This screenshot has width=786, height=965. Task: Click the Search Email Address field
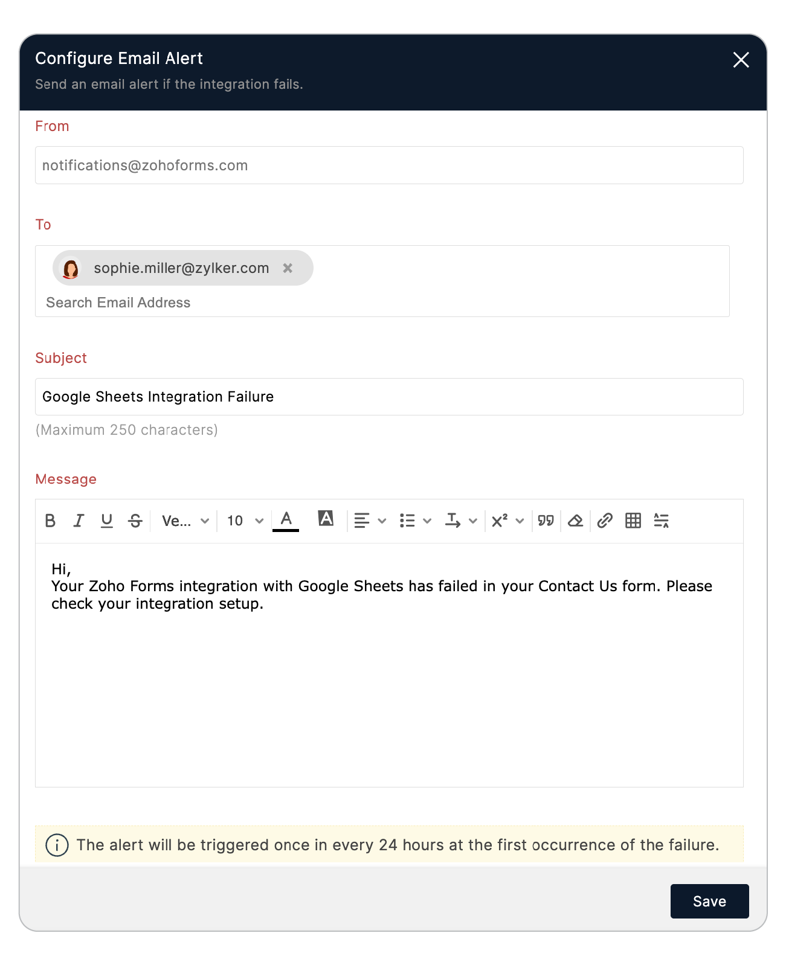pos(118,303)
